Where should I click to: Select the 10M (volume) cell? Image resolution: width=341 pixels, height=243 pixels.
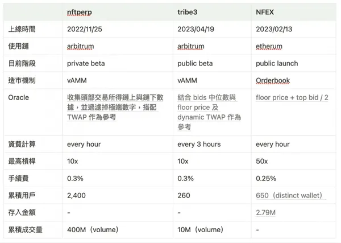click(x=202, y=230)
